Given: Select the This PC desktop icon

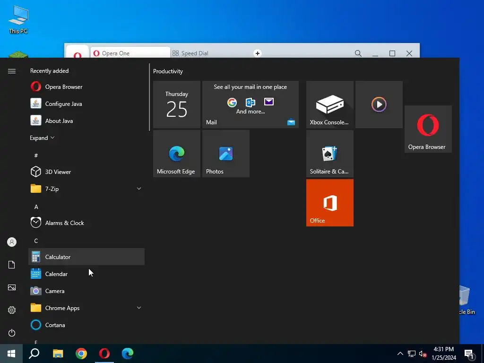Looking at the screenshot, I should coord(18,19).
